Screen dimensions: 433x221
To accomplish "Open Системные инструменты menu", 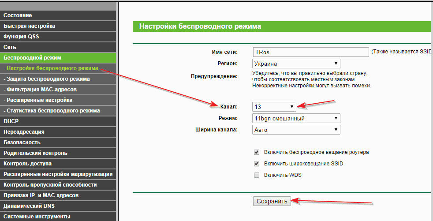I will pos(58,216).
